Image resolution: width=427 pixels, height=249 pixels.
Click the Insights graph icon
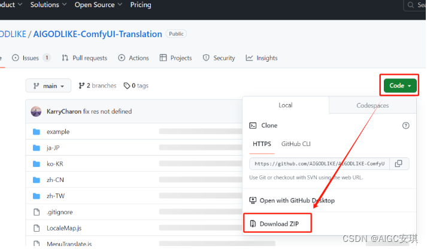[249, 57]
